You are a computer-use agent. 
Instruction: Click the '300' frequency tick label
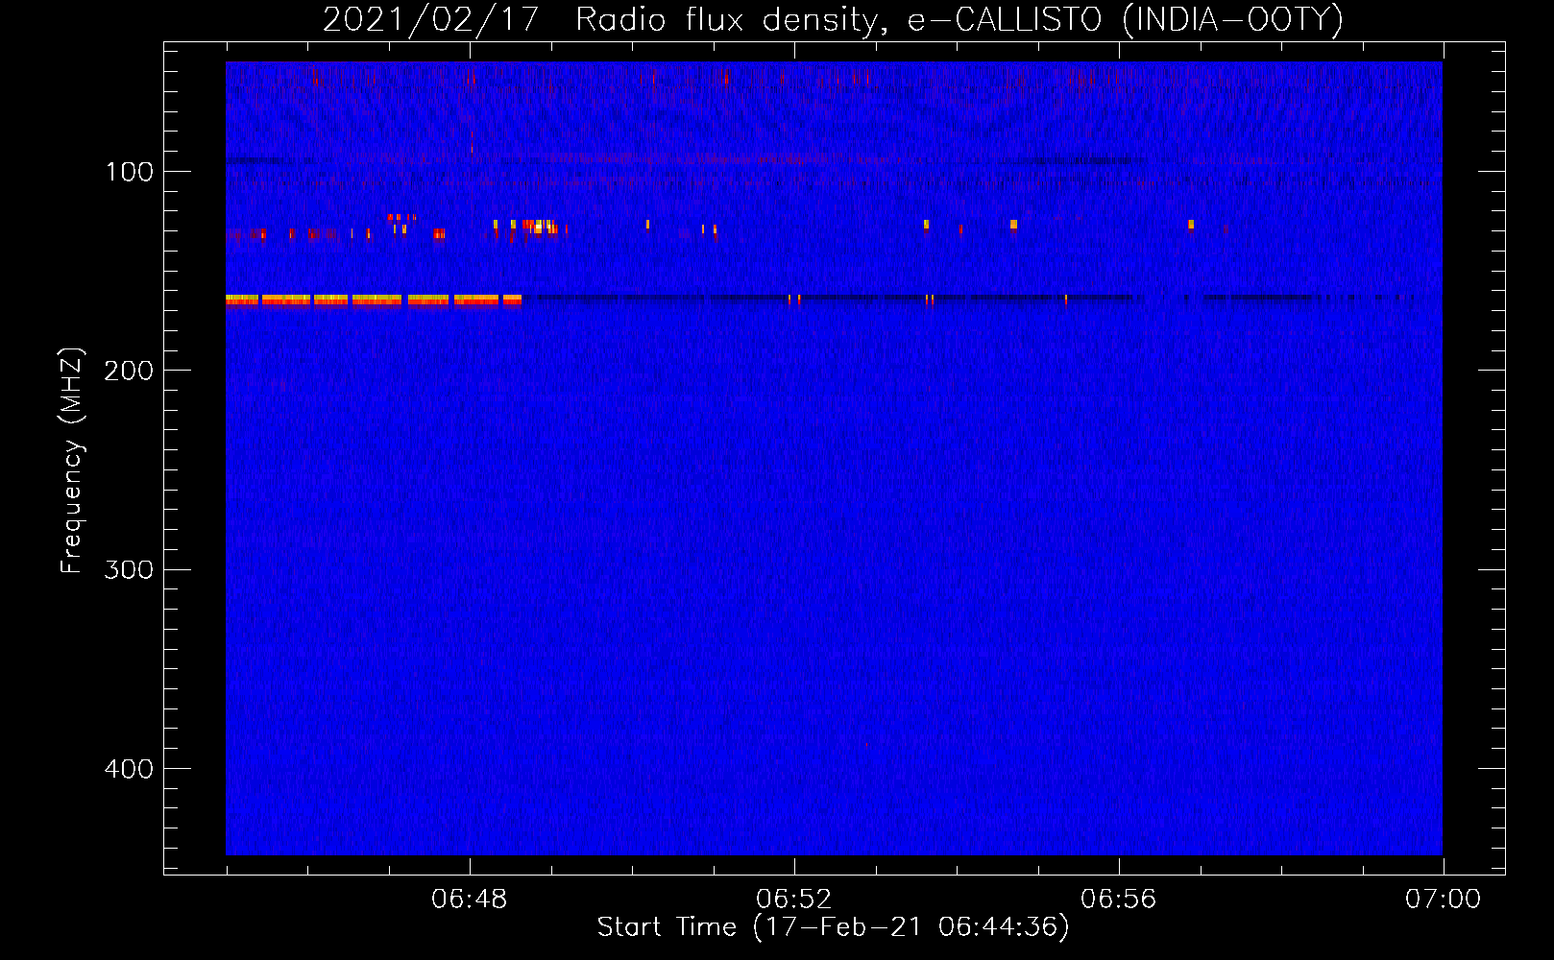(x=129, y=569)
